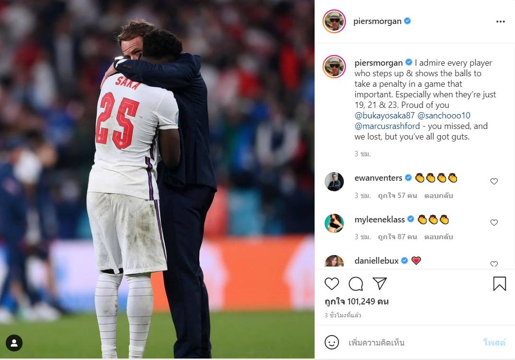Like ewanventers' comment
515x360 pixels.
click(x=494, y=181)
